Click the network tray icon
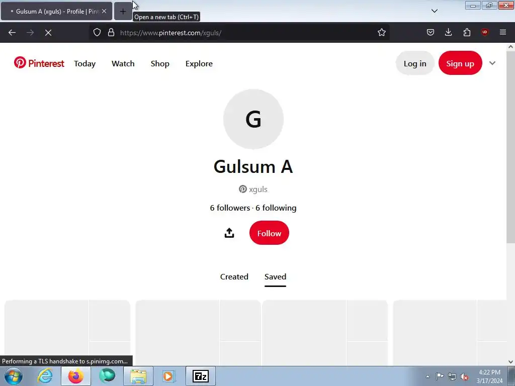Screen dimensions: 515x386 (452, 376)
